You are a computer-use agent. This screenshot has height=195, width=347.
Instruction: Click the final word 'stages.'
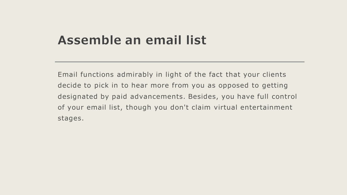[x=71, y=118]
